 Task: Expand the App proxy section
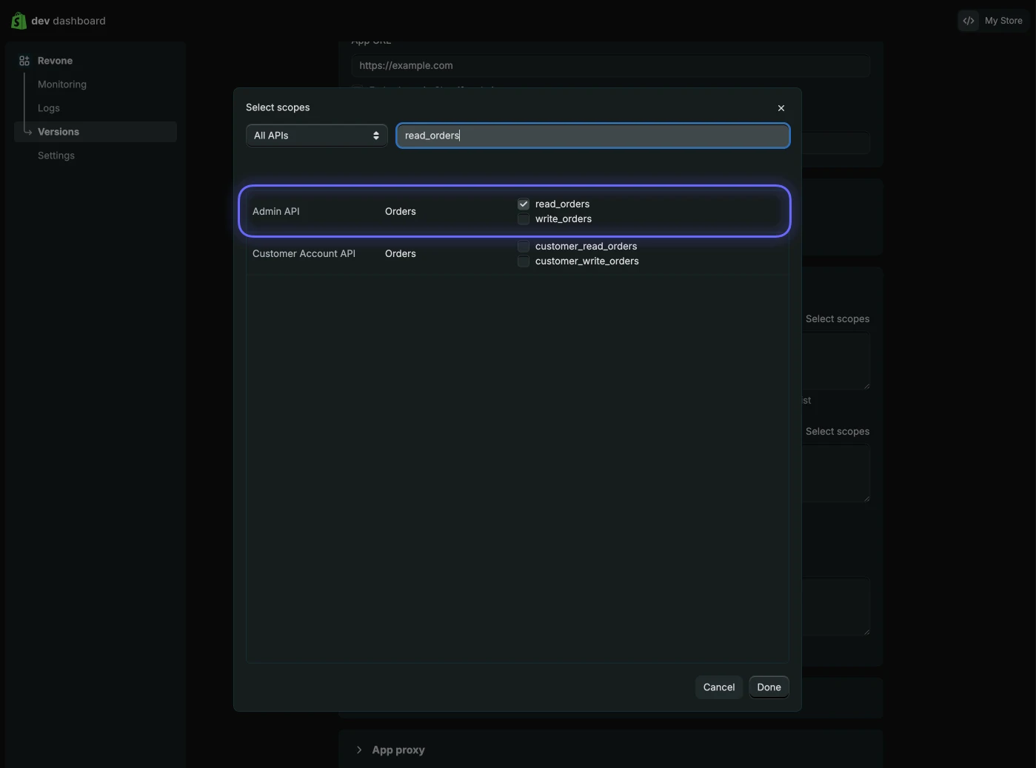(359, 749)
